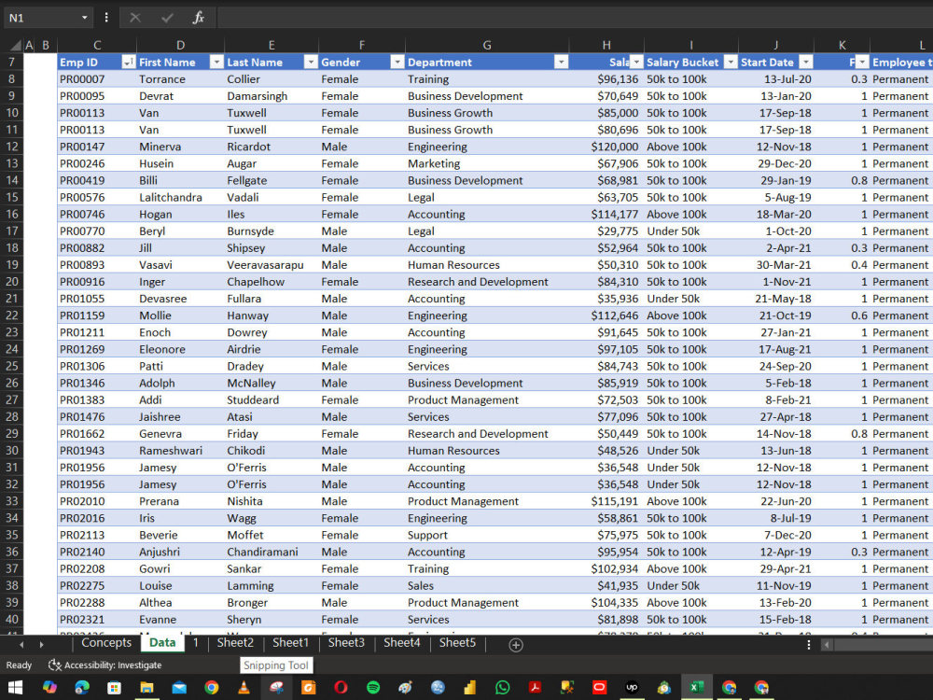Open Spotify from taskbar
This screenshot has width=933, height=700.
tap(373, 688)
